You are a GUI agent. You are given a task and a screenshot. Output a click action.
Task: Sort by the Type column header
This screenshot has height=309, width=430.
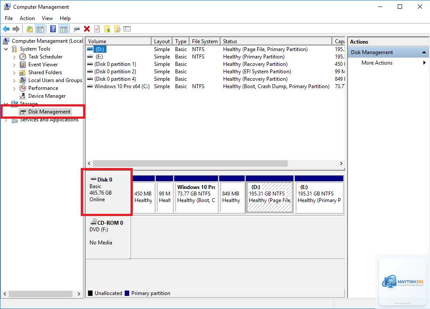[x=181, y=41]
